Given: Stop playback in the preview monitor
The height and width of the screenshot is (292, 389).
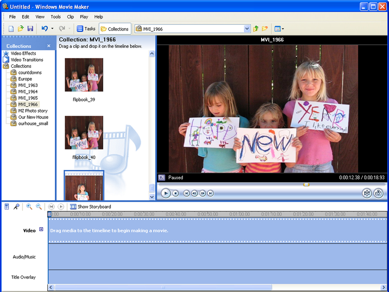Looking at the screenshot, I should pos(176,193).
